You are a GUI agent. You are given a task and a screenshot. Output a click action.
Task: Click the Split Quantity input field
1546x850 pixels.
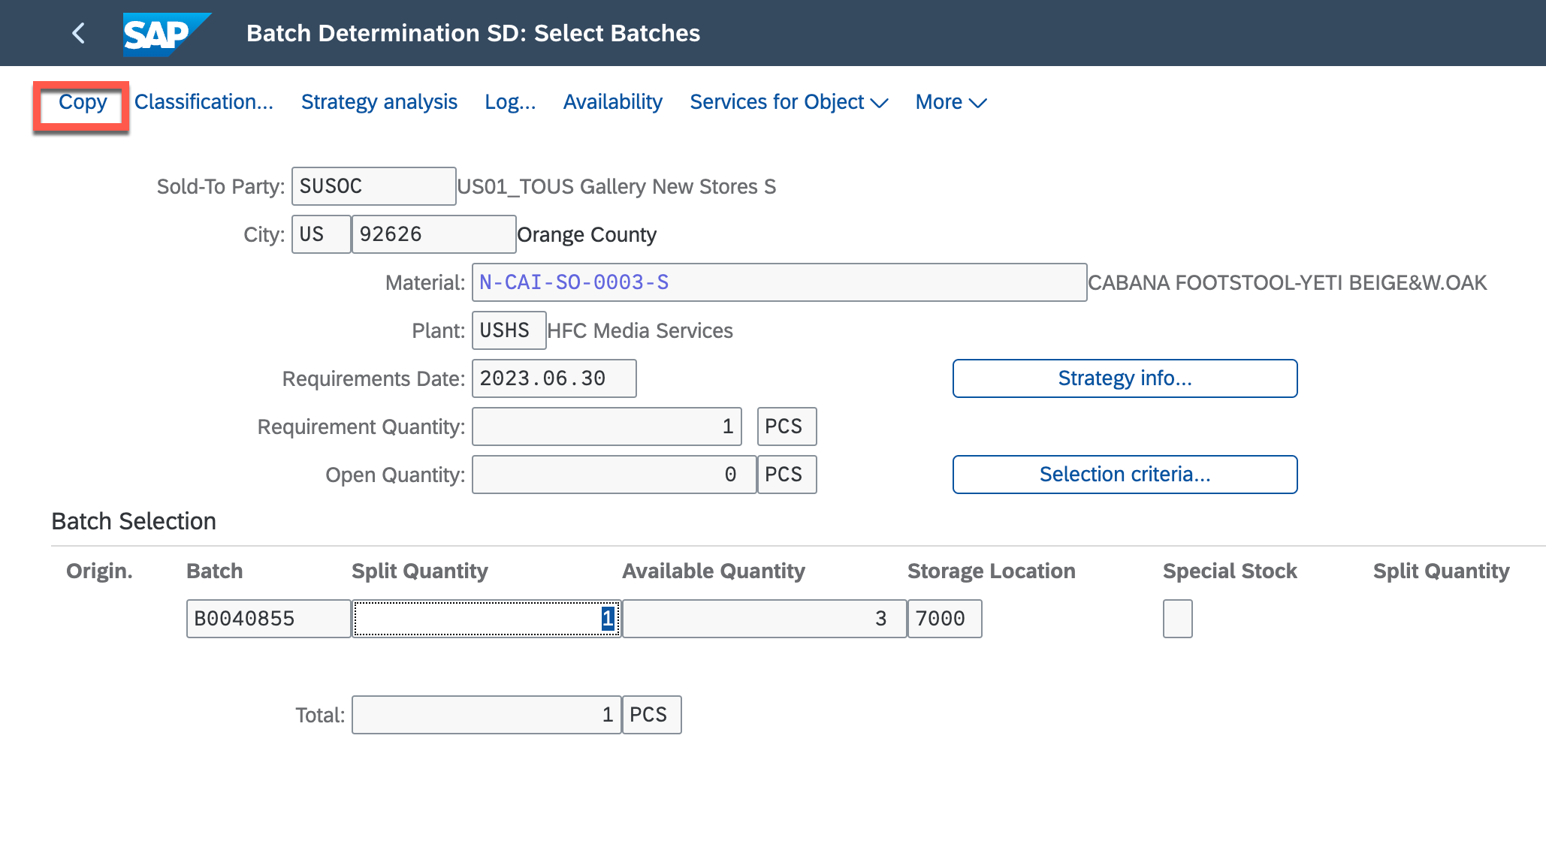point(486,619)
